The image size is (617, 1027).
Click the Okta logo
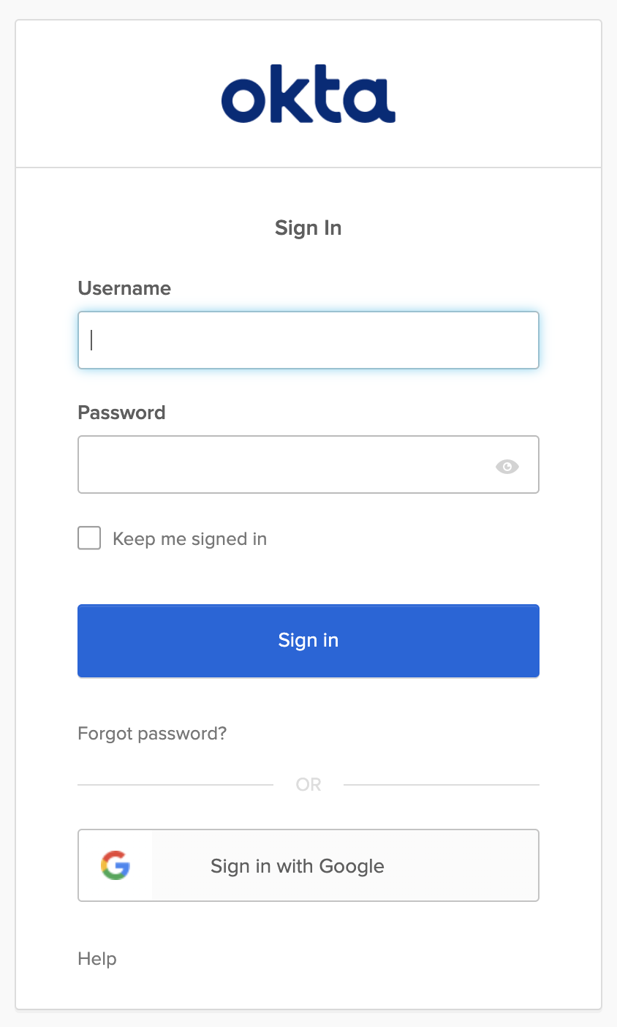click(308, 94)
